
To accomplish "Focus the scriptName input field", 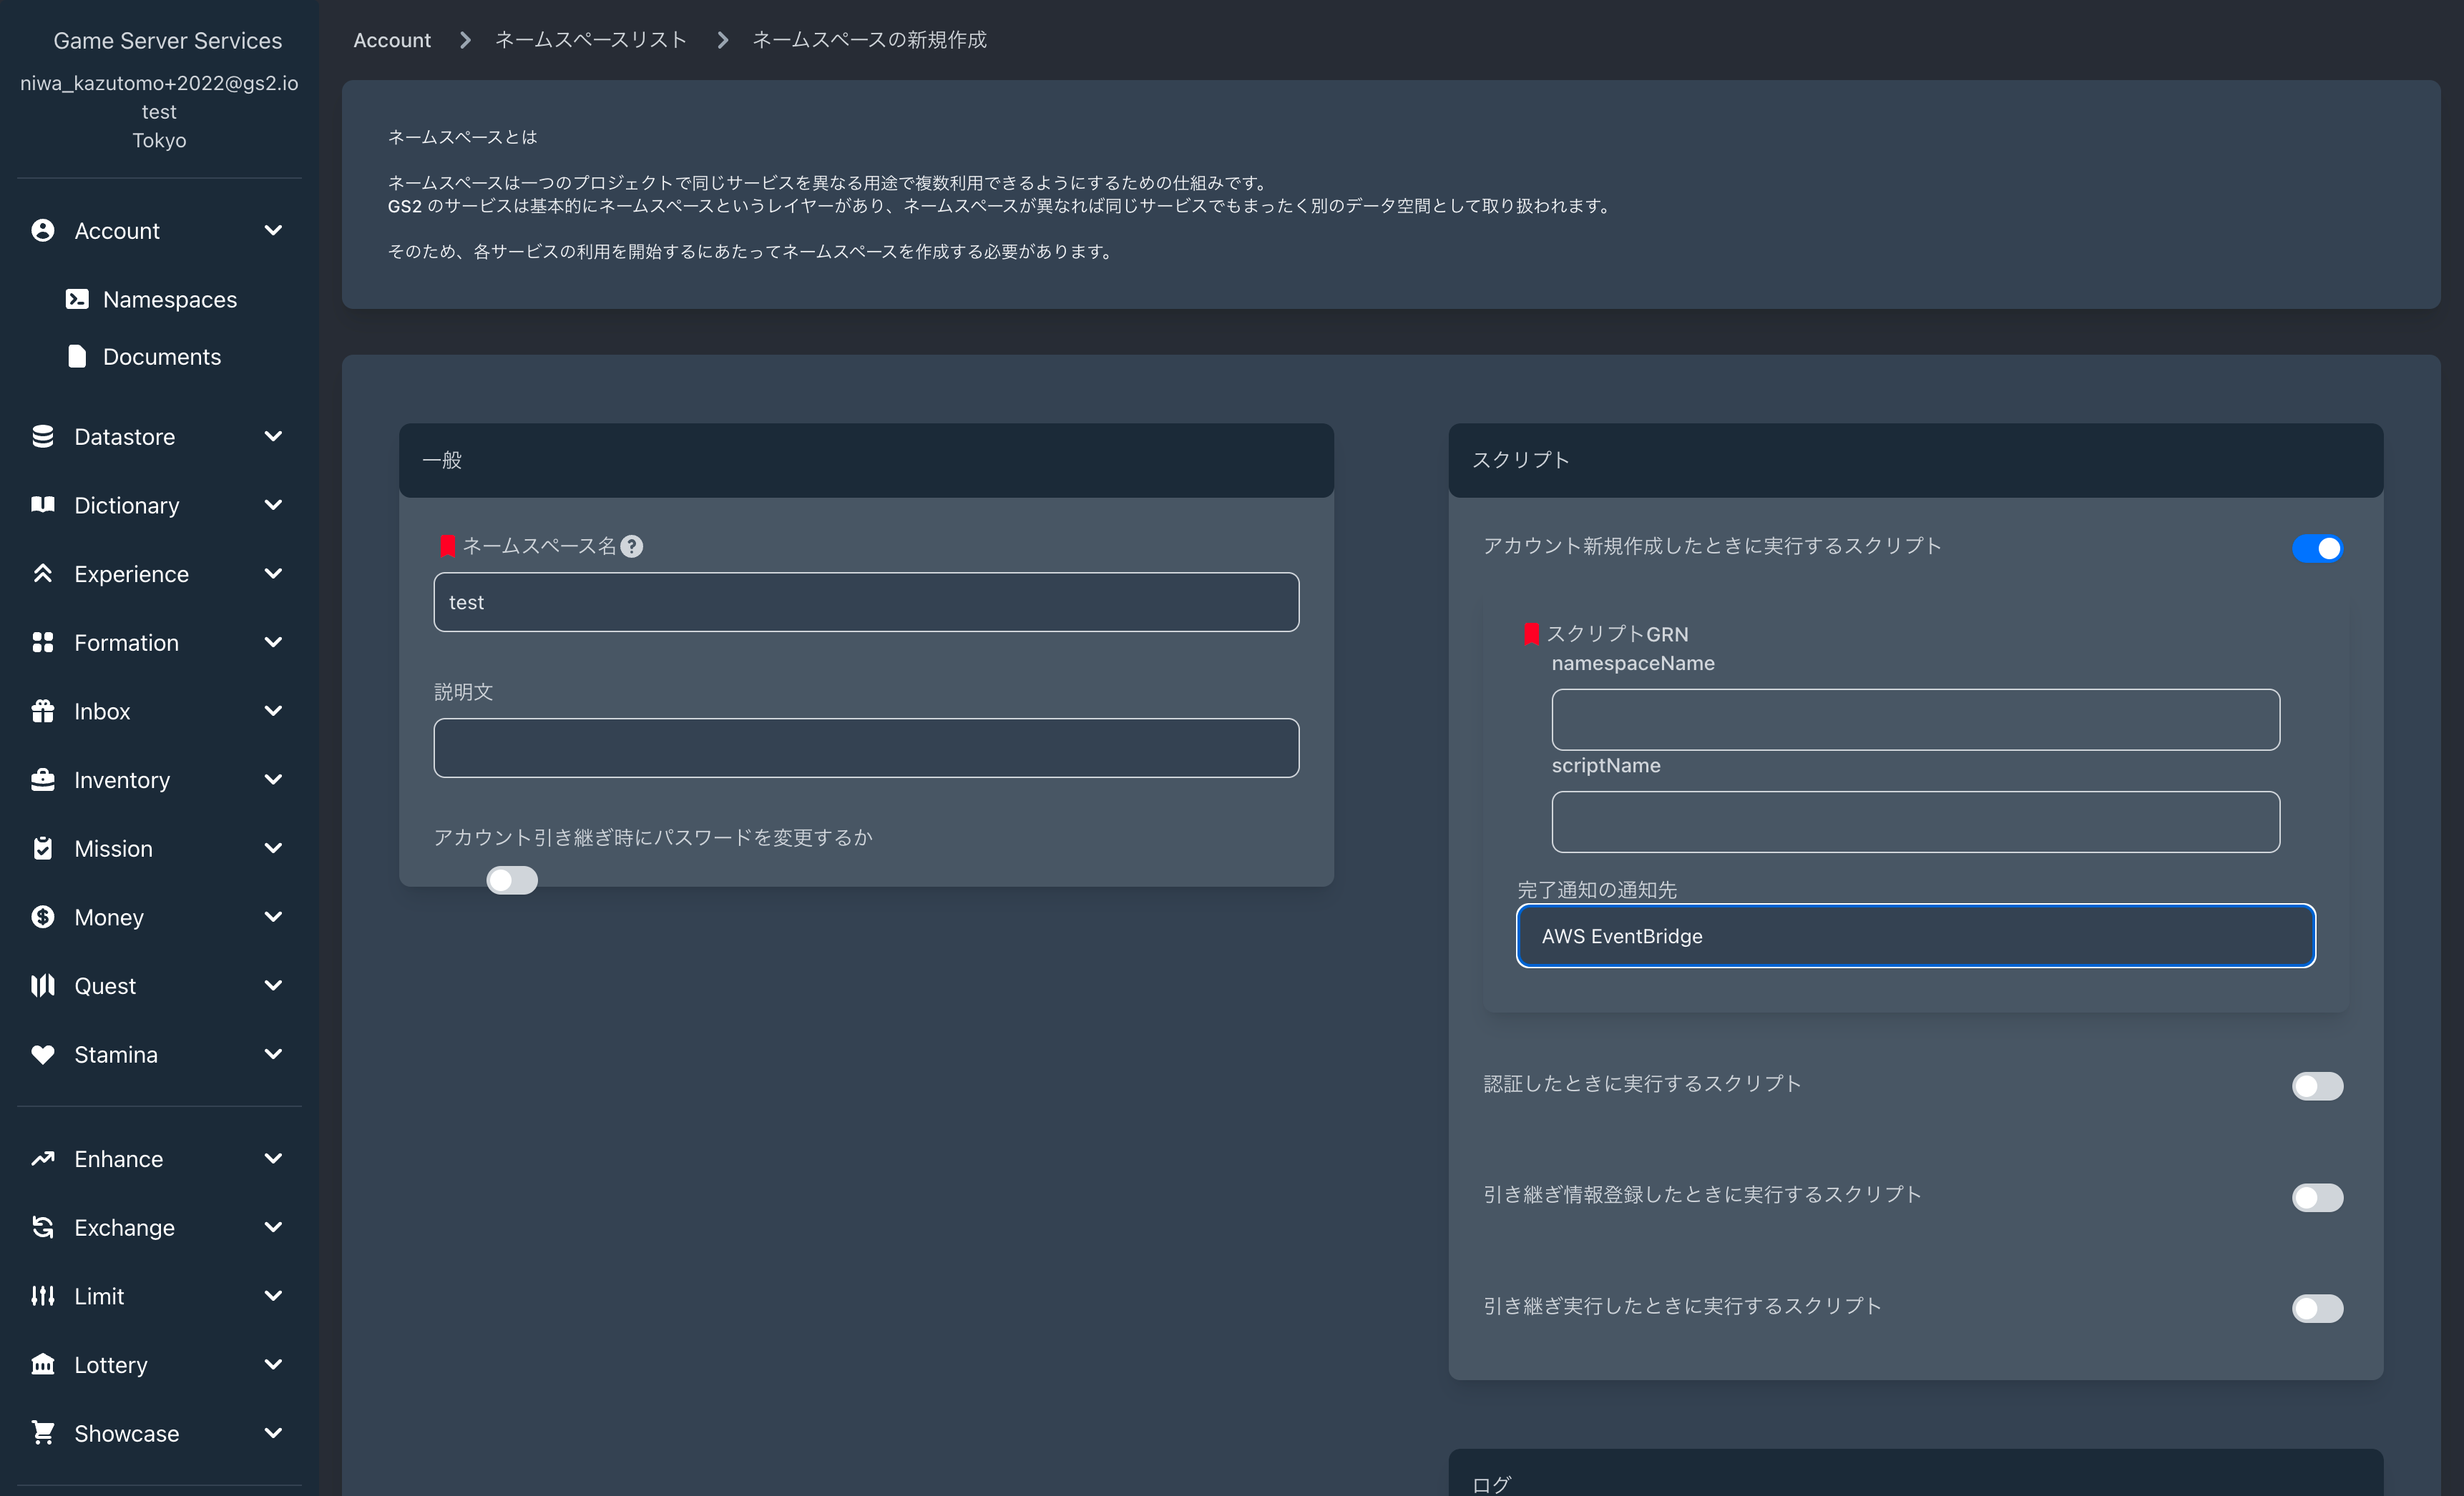I will pos(1915,822).
